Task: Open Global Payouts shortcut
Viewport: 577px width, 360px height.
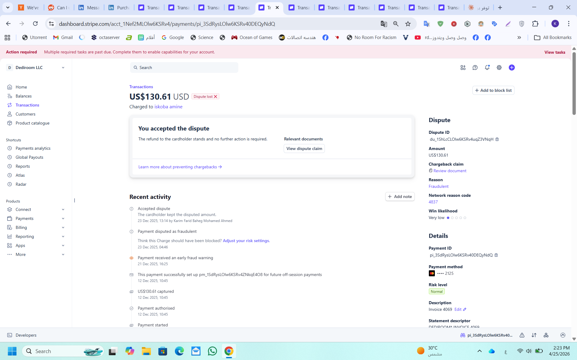Action: [x=25, y=157]
